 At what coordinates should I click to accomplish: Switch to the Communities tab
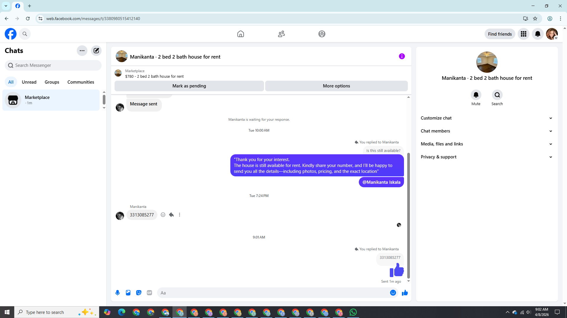(81, 82)
